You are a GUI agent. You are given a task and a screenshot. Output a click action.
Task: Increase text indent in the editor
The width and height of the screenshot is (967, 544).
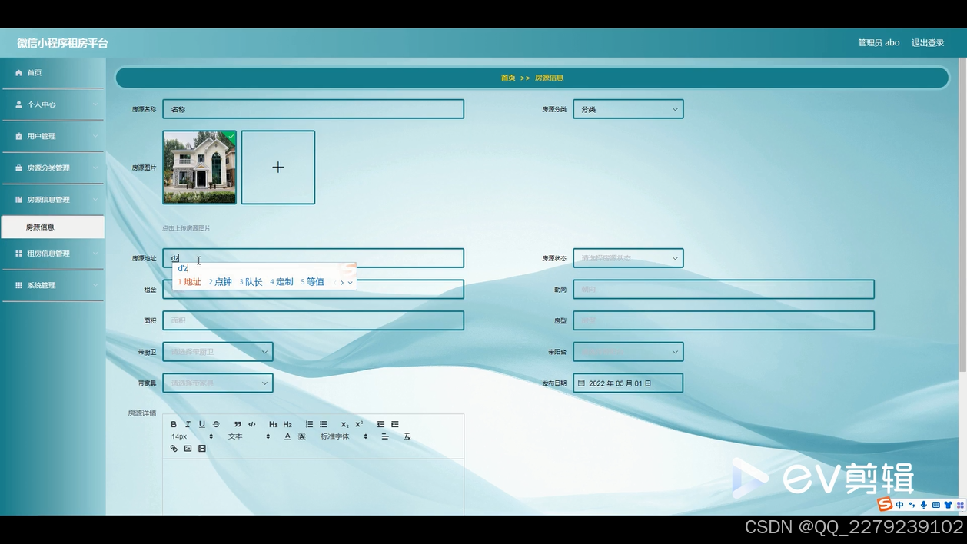click(395, 424)
